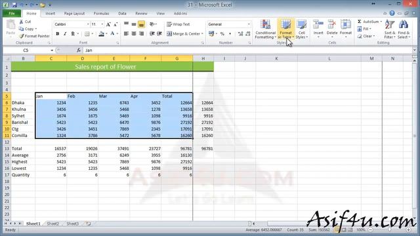Set Middle Align for cells
Screen dimensions: 420x236
point(134,24)
